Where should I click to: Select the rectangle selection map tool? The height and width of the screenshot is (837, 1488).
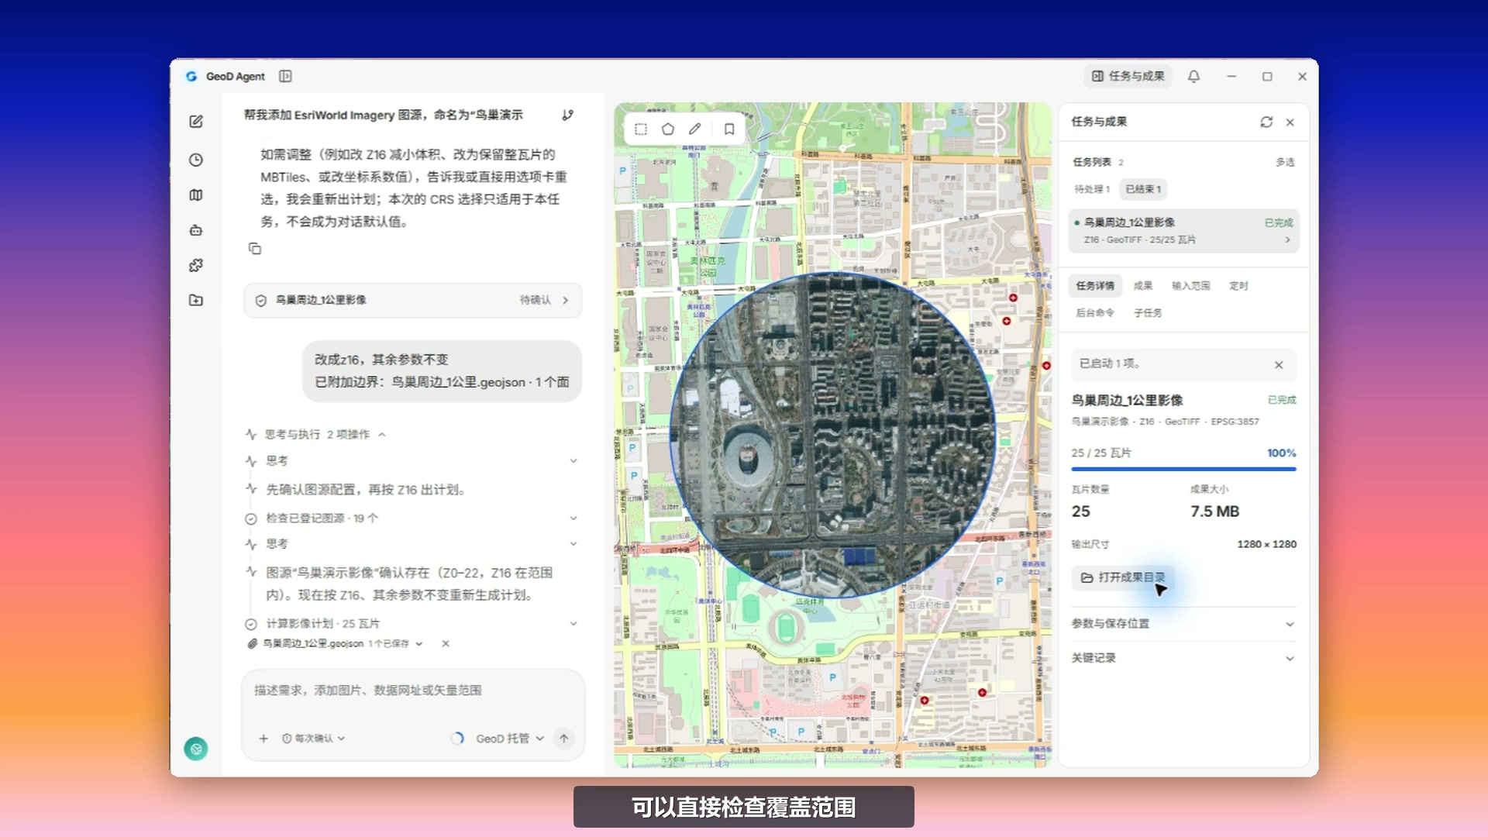tap(641, 129)
